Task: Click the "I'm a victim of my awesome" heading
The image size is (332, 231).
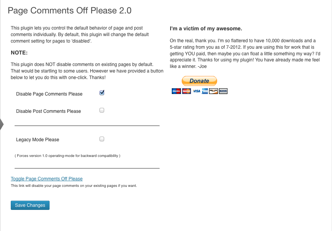Action: tap(206, 29)
